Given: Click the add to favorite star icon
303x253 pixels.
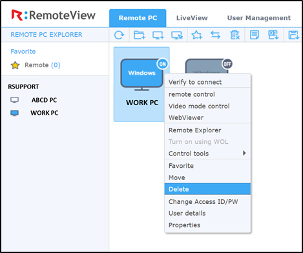Looking at the screenshot, I should 197,35.
